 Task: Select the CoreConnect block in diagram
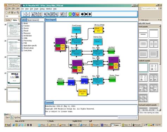click(x=76, y=30)
